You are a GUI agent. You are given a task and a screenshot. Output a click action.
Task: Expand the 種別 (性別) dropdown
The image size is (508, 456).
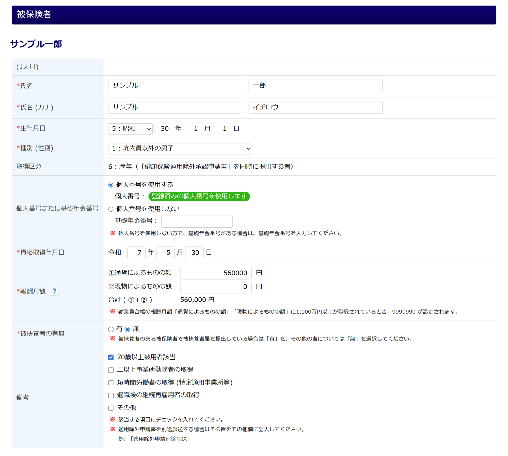180,149
